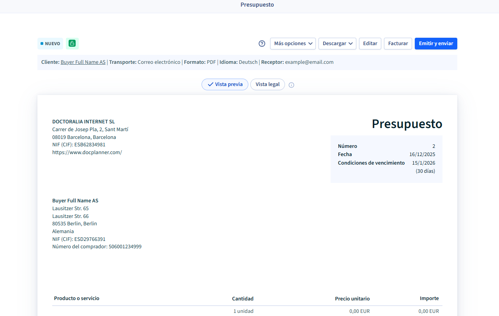
Task: Open the Más opciones dropdown
Action: tap(293, 44)
